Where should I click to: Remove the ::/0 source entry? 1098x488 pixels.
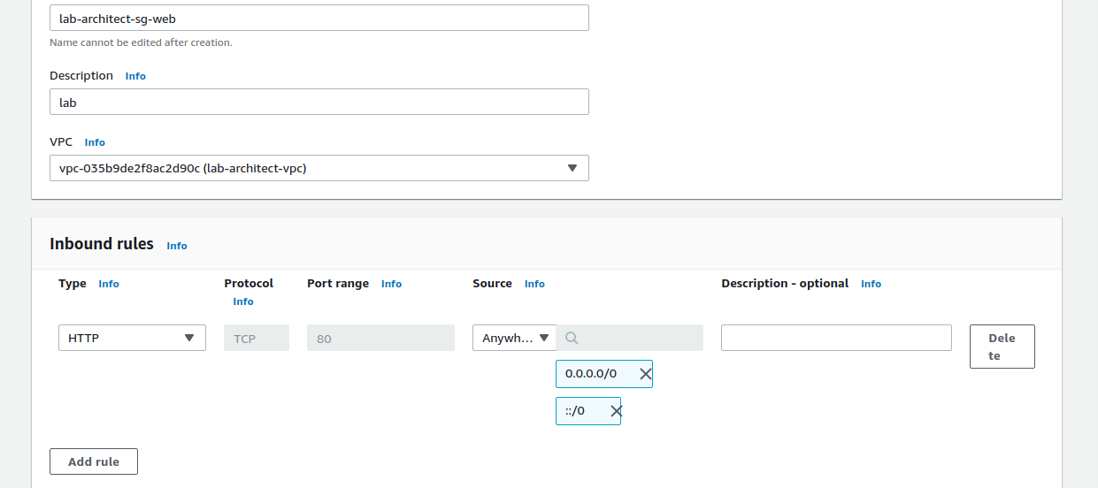pyautogui.click(x=616, y=411)
